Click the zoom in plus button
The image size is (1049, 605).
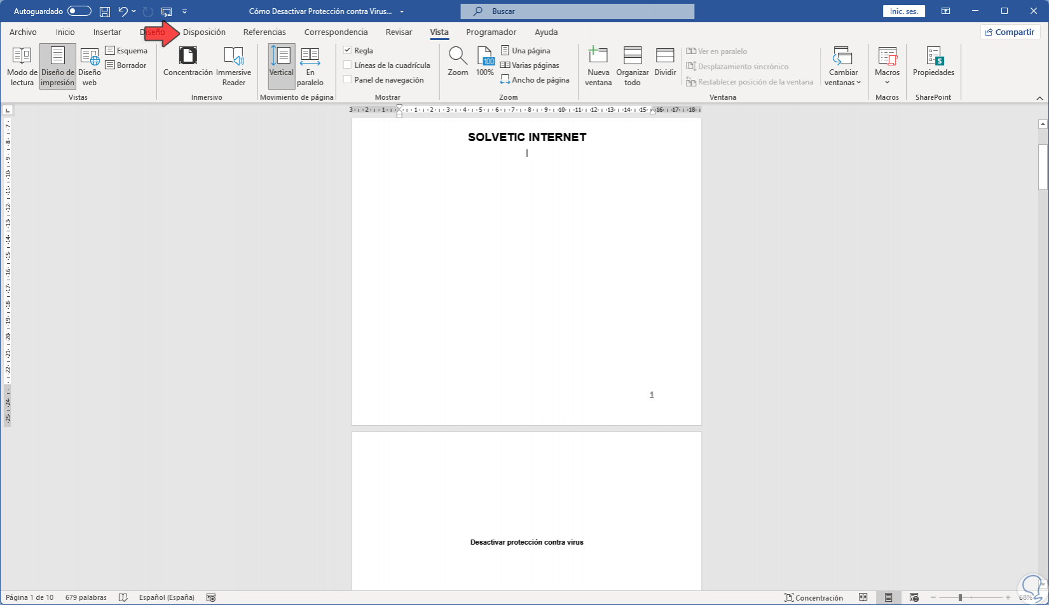click(x=1008, y=597)
